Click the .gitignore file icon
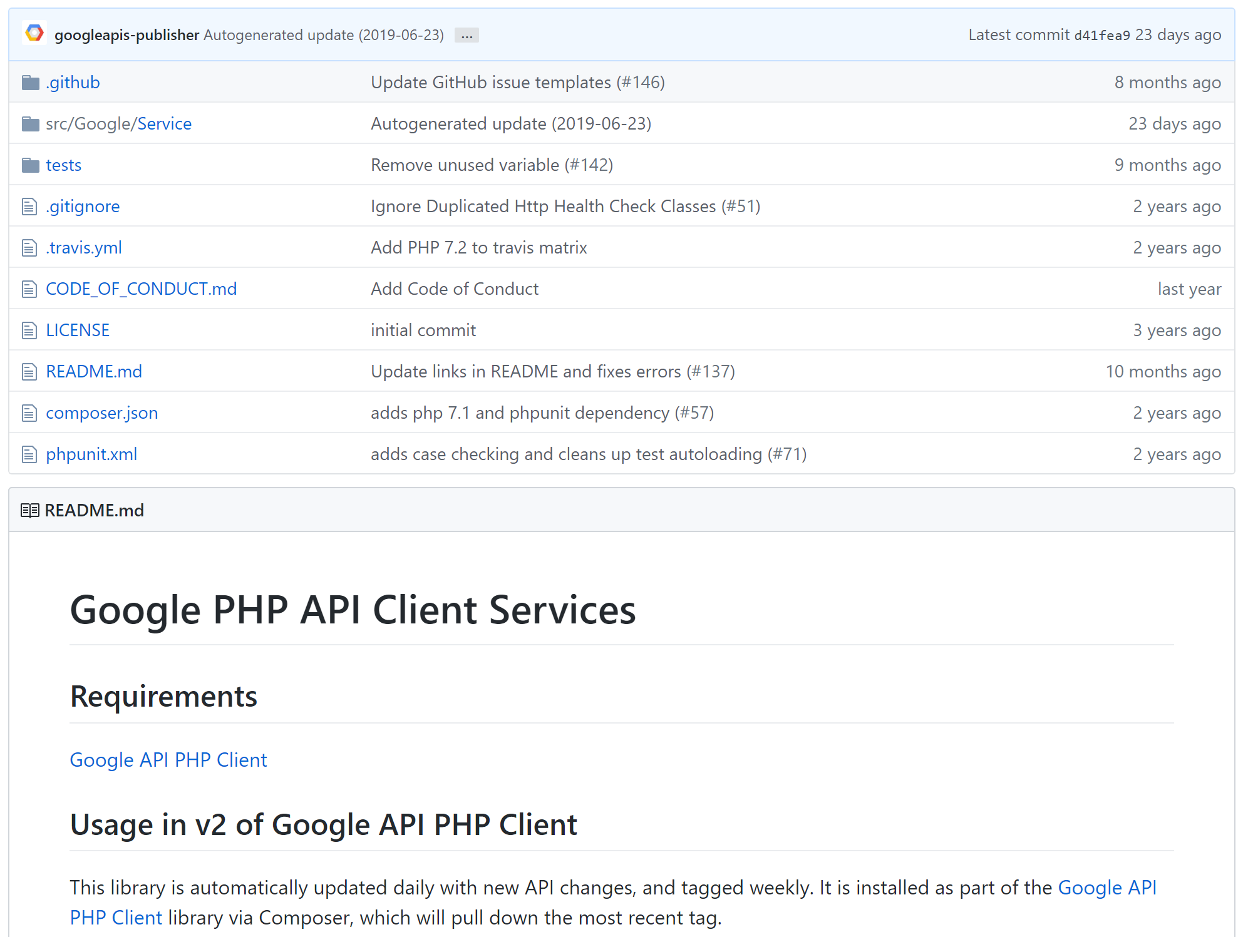The image size is (1248, 937). 29,207
